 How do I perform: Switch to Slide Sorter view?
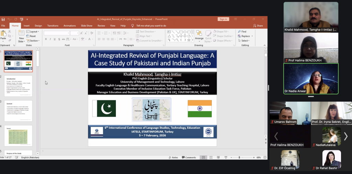click(x=211, y=158)
